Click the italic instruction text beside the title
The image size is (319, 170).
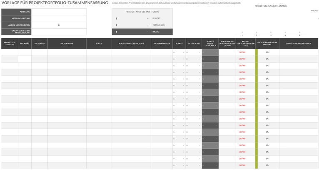(176, 3)
